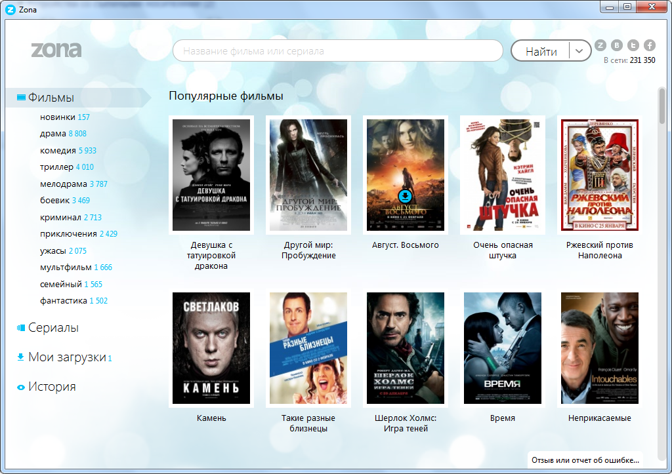This screenshot has width=672, height=474.
Task: Select the семейный genre
Action: [71, 284]
